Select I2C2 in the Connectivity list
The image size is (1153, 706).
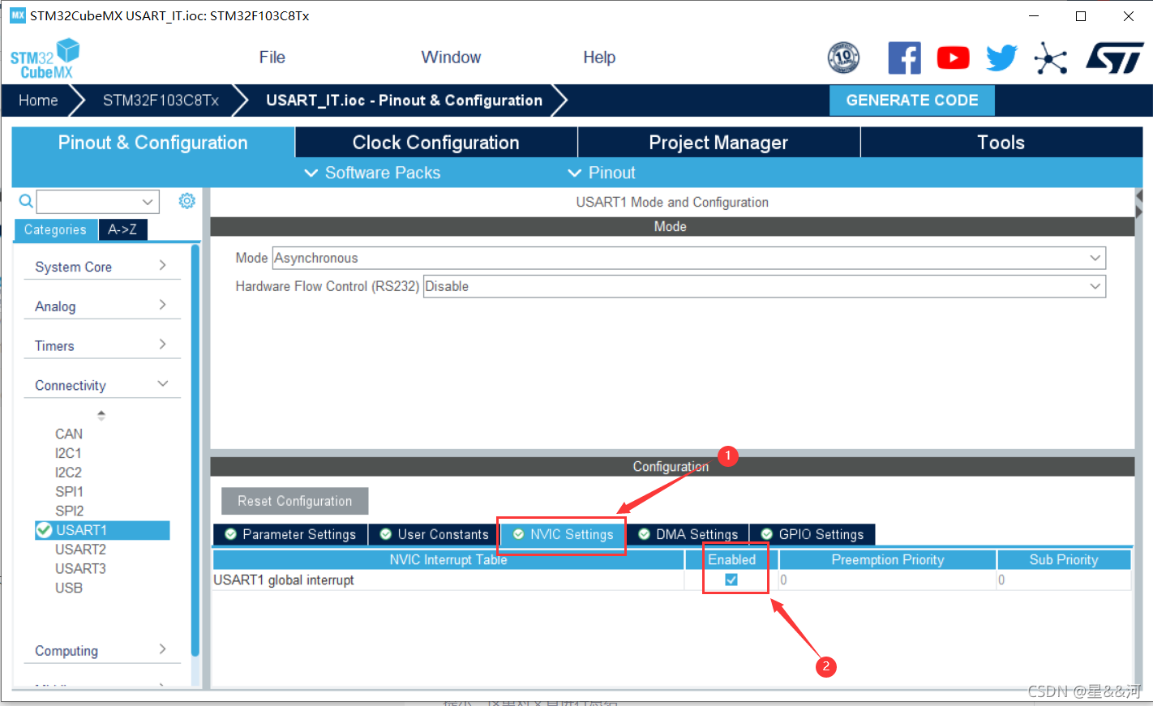68,473
